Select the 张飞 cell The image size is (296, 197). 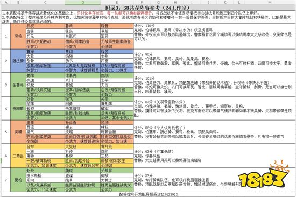83,99
